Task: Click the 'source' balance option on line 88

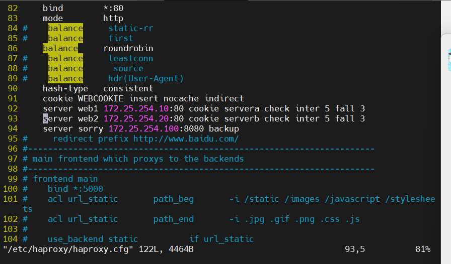Action: [x=128, y=68]
